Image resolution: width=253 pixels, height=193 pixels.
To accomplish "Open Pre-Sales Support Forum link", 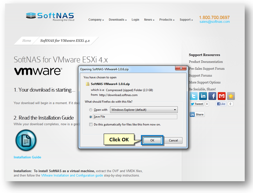I will [x=207, y=69].
